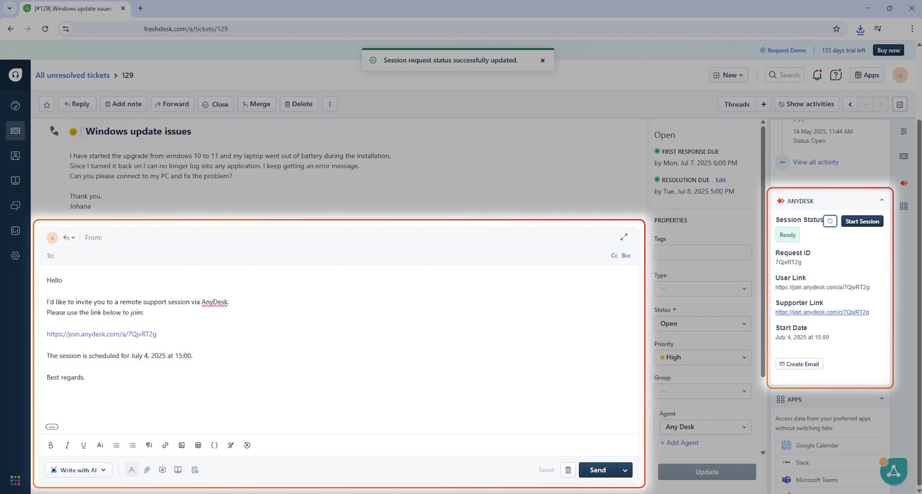Open the Group dropdown

[702, 391]
